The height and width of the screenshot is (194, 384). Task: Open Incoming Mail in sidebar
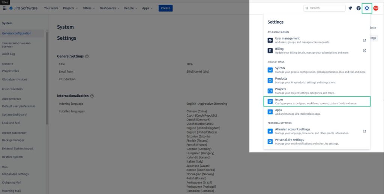point(11,191)
